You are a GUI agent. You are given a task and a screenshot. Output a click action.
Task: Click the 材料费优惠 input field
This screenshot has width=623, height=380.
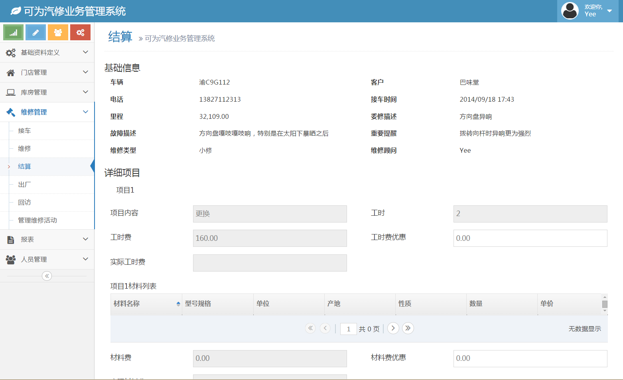(530, 358)
